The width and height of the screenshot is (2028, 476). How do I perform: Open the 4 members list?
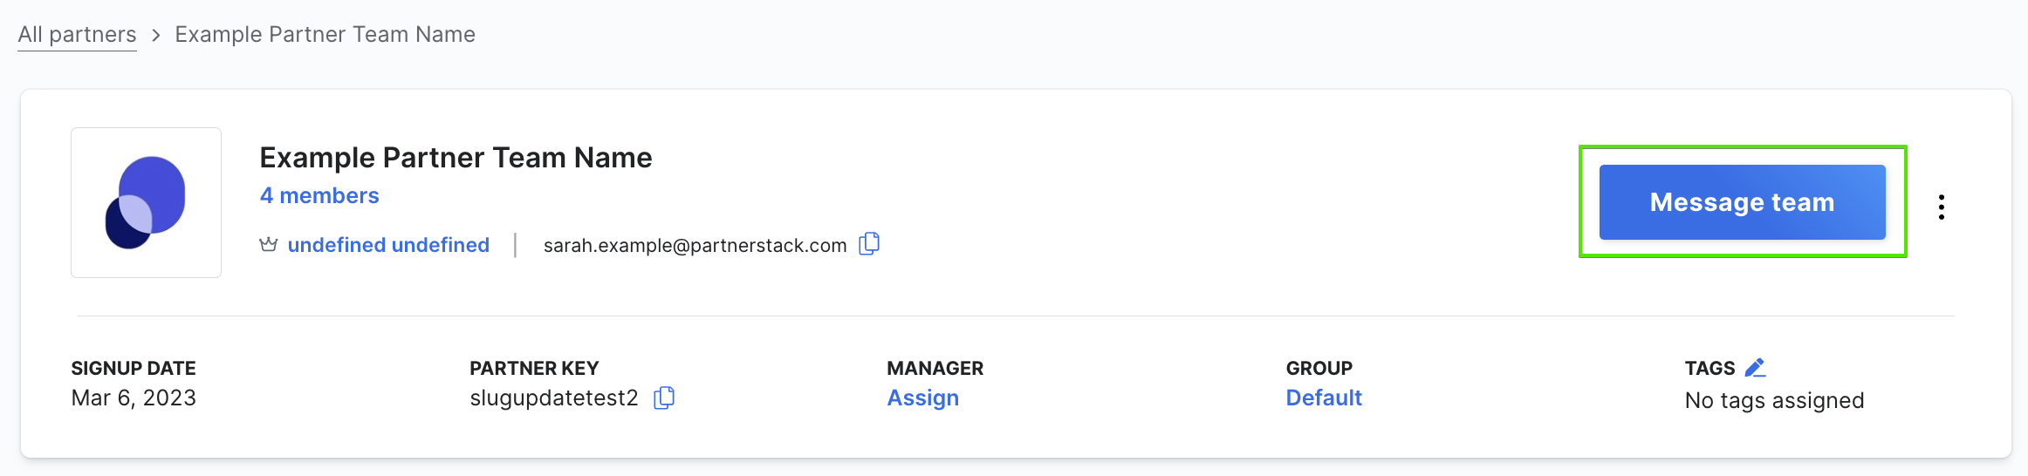pyautogui.click(x=319, y=195)
